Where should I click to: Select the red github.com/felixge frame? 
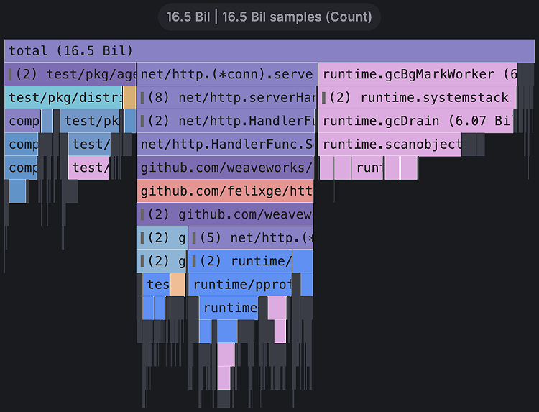click(225, 191)
